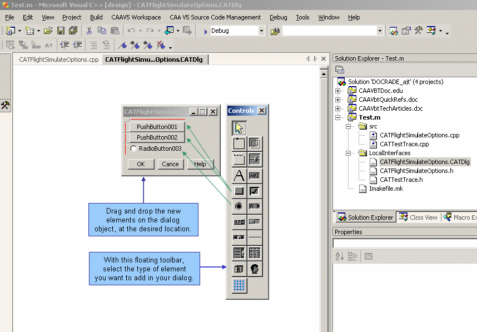
Task: Pick the frame control in Controls palette
Action: tap(239, 143)
